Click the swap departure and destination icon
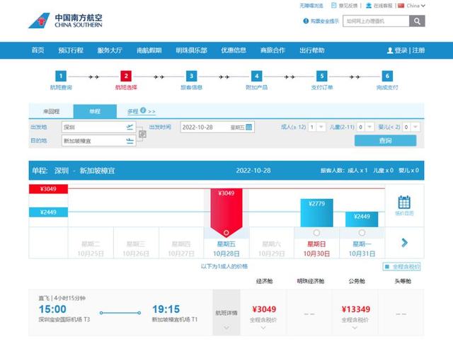453x349 pixels. tap(142, 134)
